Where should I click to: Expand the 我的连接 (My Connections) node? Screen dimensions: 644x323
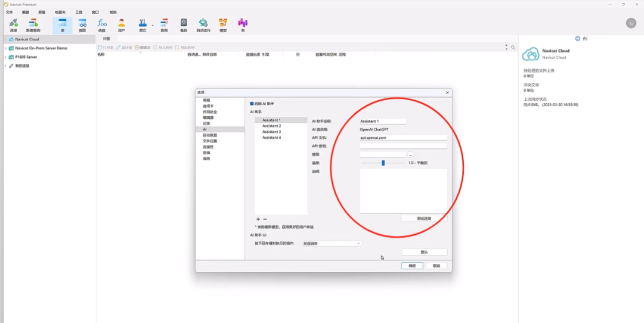pos(5,66)
